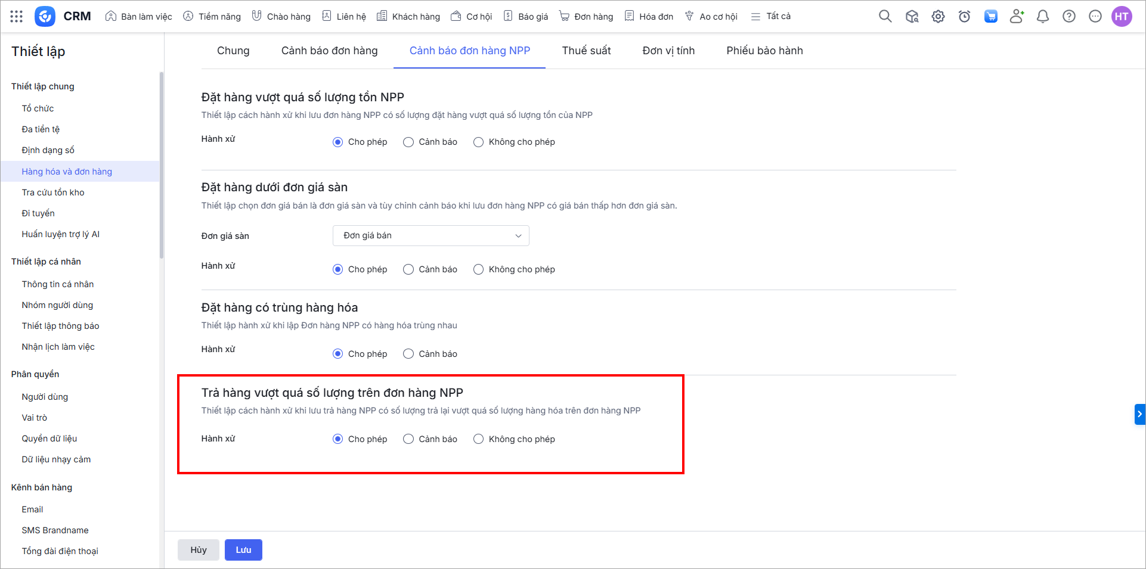Select Không cho phép for floor price
Image resolution: width=1146 pixels, height=569 pixels.
[478, 270]
